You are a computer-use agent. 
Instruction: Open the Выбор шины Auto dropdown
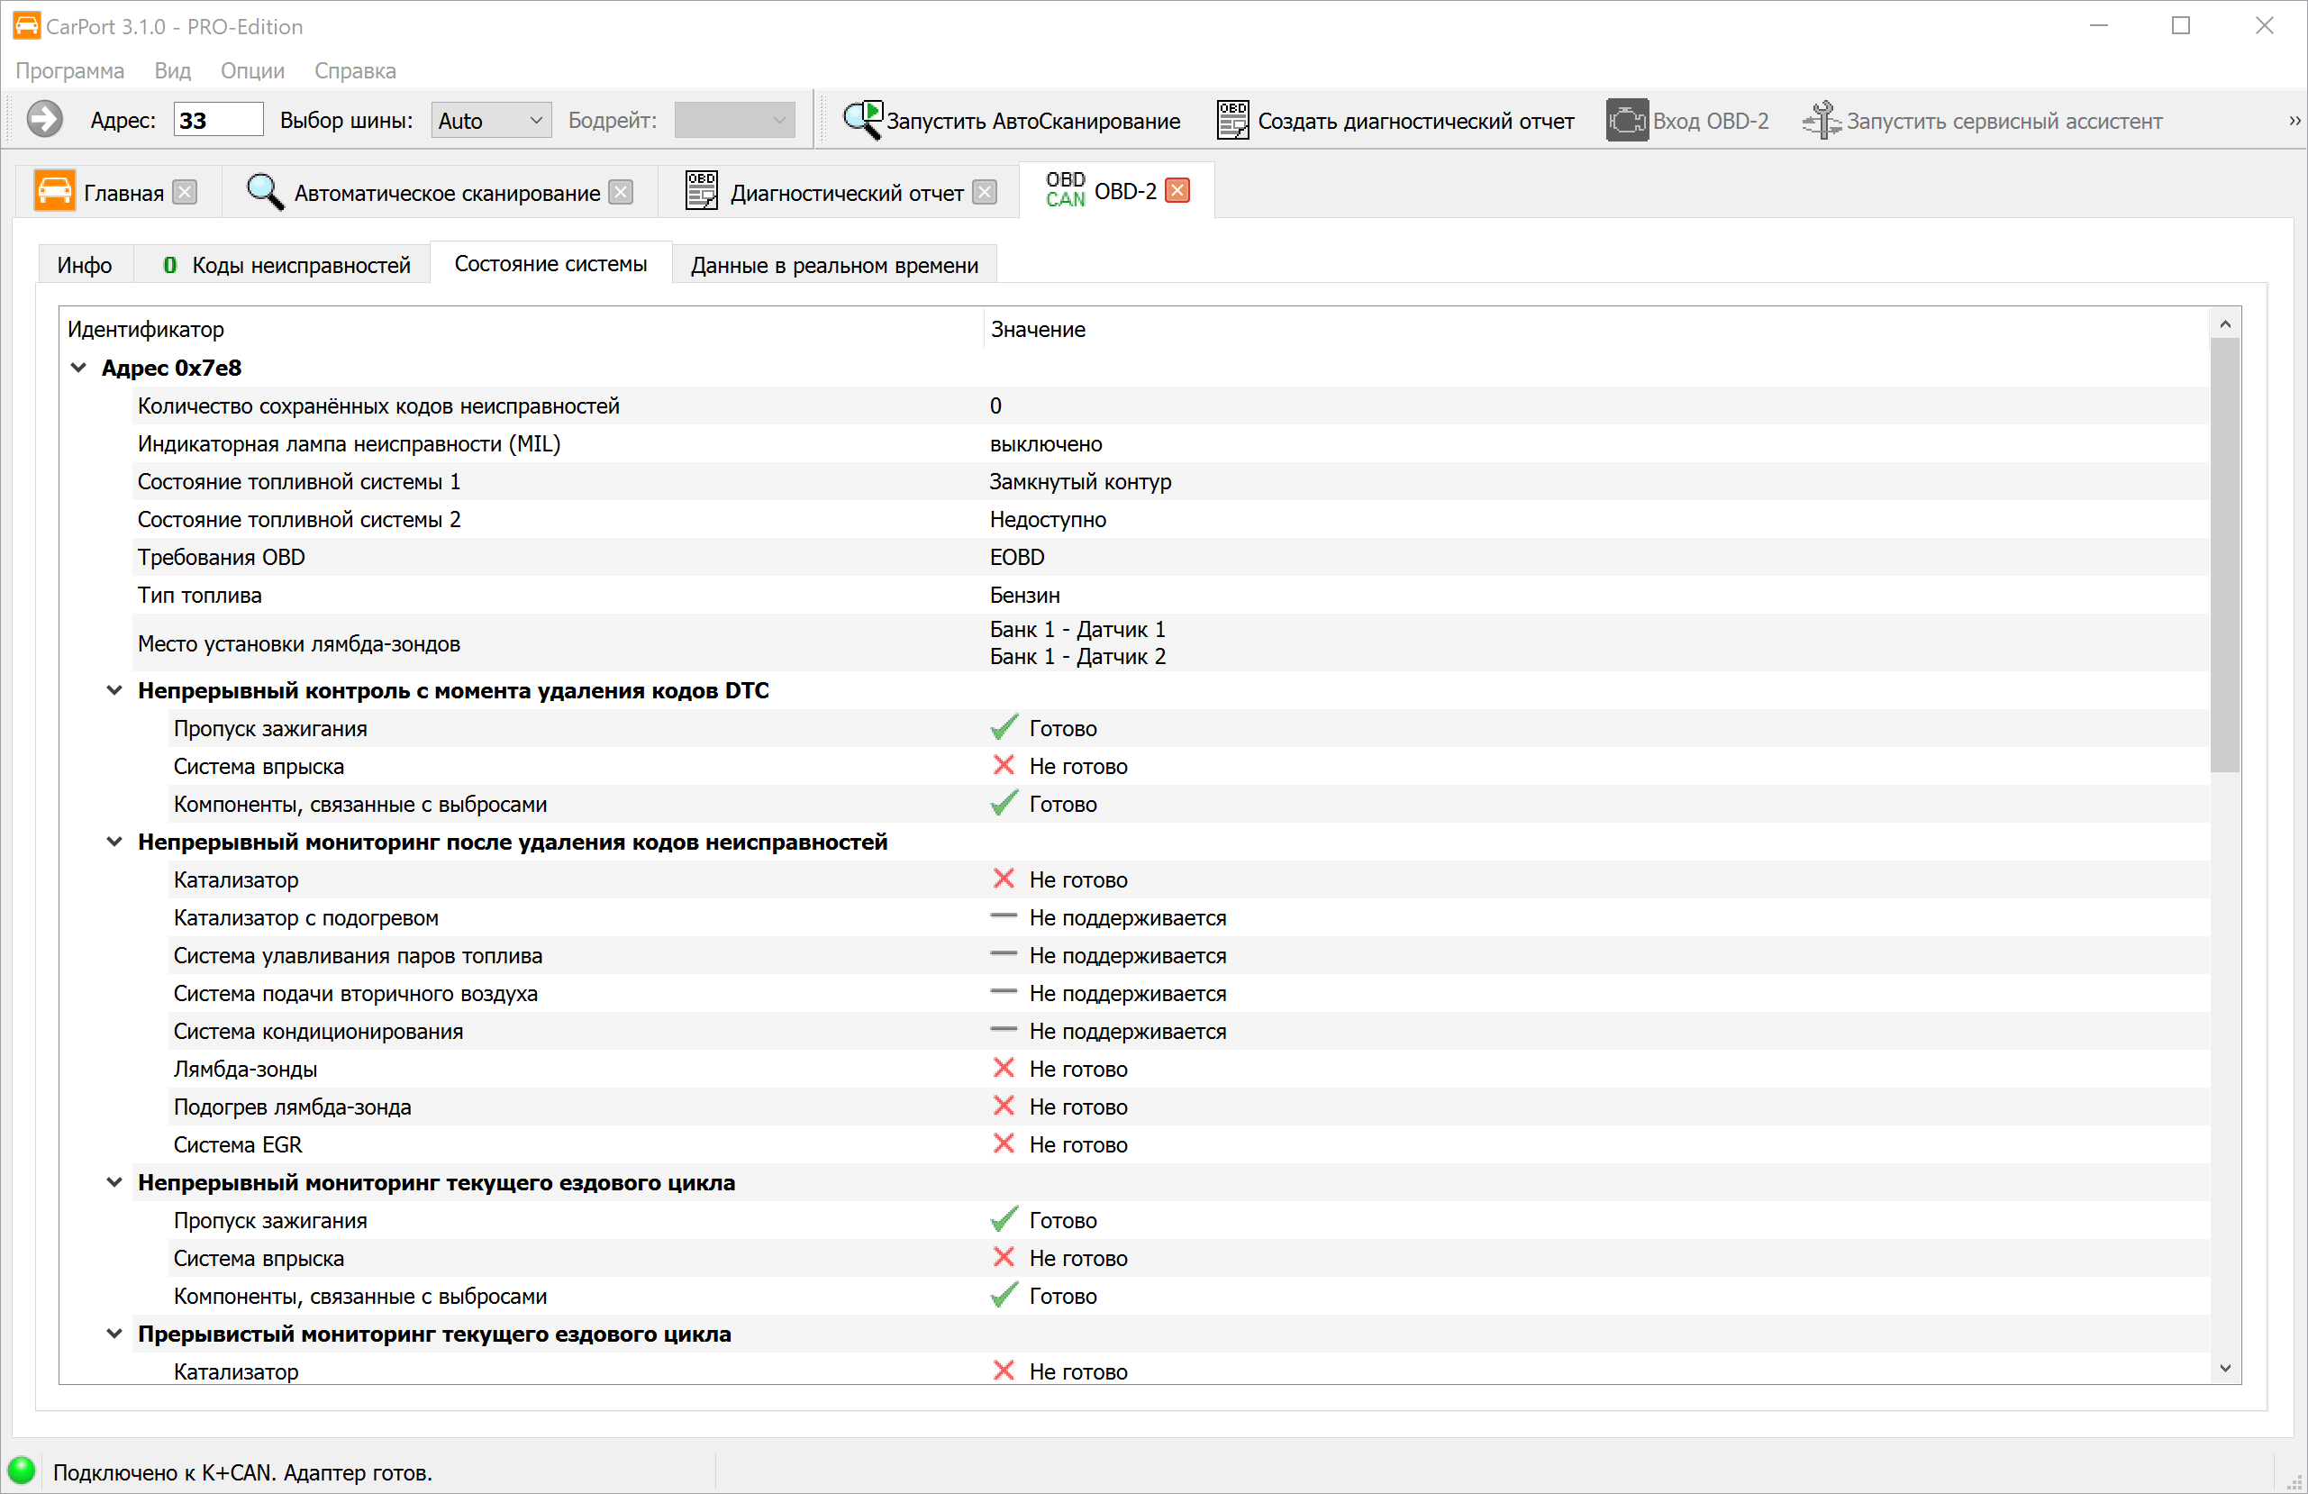coord(491,121)
